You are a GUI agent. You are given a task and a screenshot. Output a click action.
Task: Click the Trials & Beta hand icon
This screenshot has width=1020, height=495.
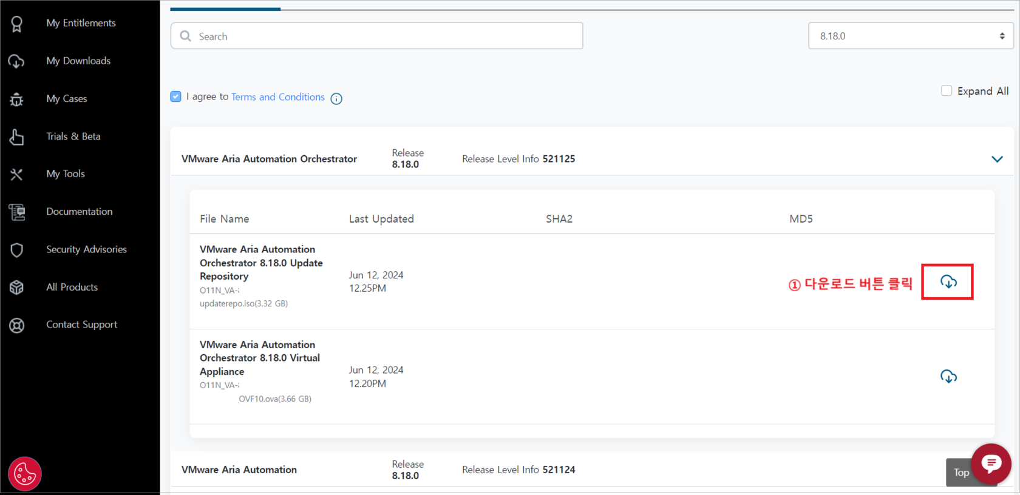point(17,137)
